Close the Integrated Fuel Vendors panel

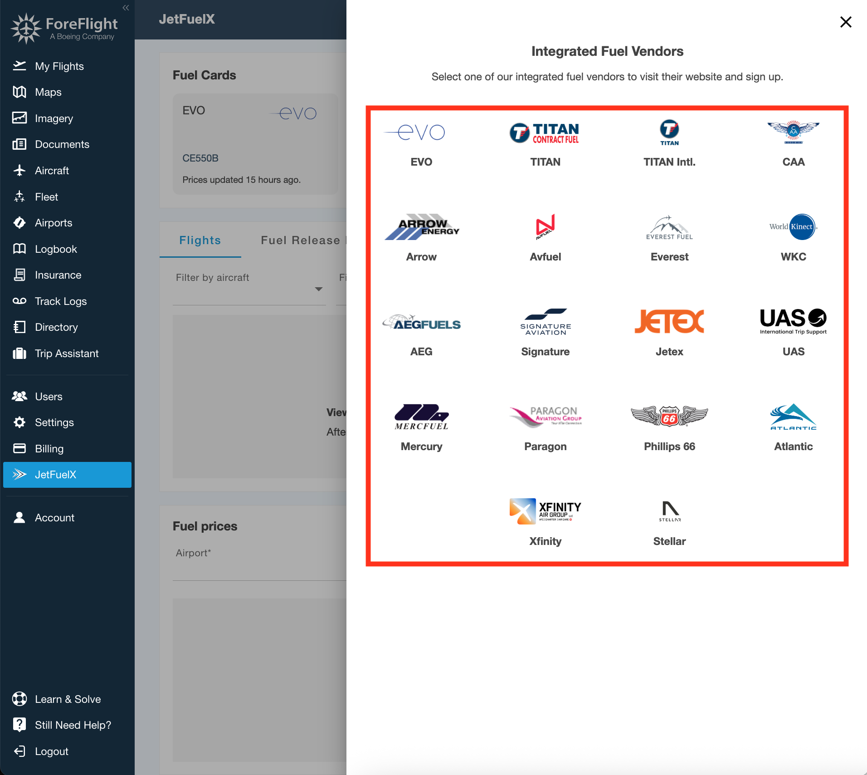(845, 22)
